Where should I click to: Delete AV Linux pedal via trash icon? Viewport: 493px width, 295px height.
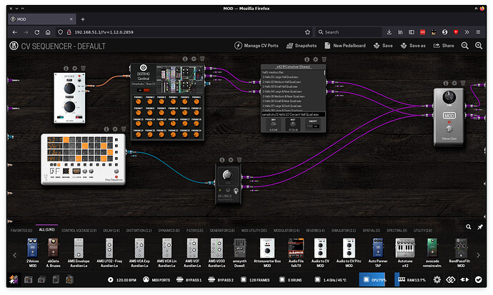pyautogui.click(x=239, y=160)
